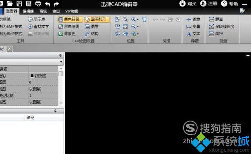This screenshot has width=251, height=154.
Task: Click 查找文字 find text tool
Action: 38,27
